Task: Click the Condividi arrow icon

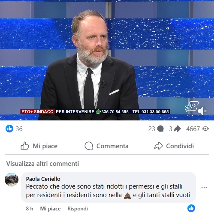Action: pyautogui.click(x=159, y=146)
